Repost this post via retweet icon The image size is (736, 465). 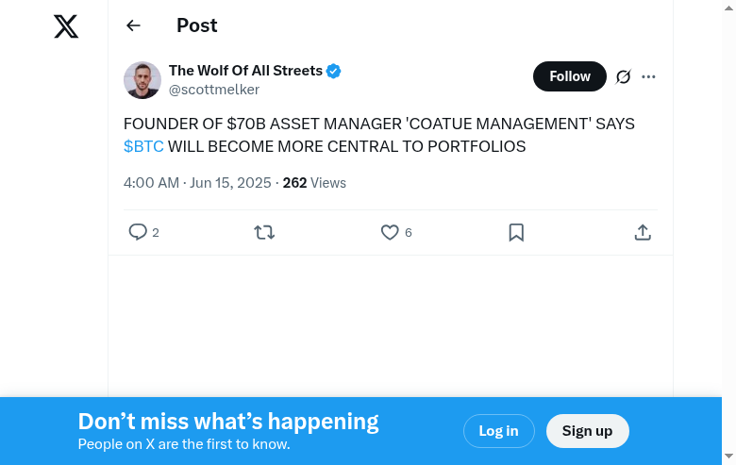point(264,232)
